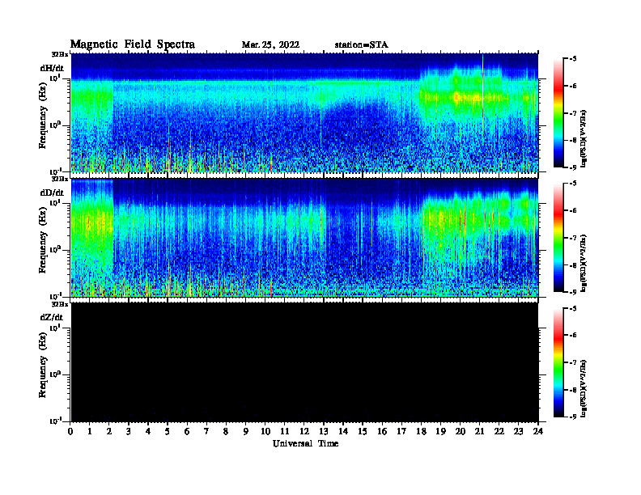The image size is (641, 495).
Task: Click the 10¹ frequency tick of dH/dt panel
Action: 55,78
